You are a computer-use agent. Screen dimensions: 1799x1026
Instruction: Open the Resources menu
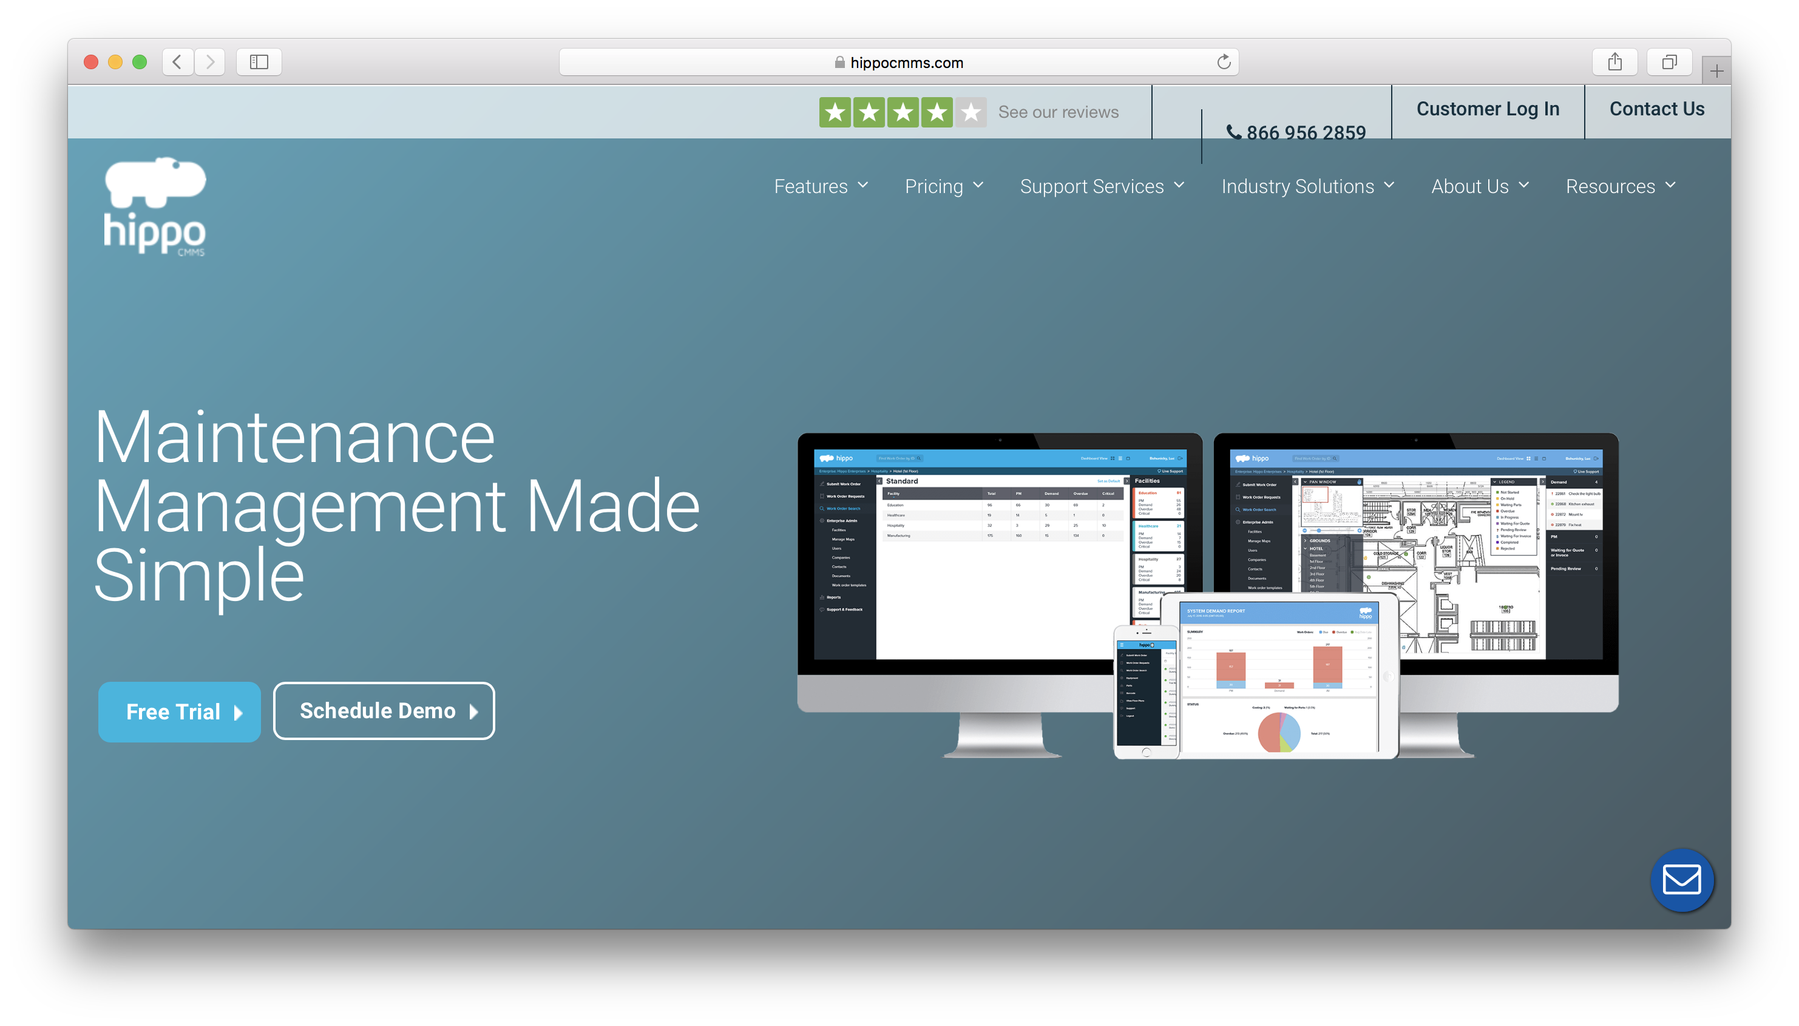[x=1621, y=186]
